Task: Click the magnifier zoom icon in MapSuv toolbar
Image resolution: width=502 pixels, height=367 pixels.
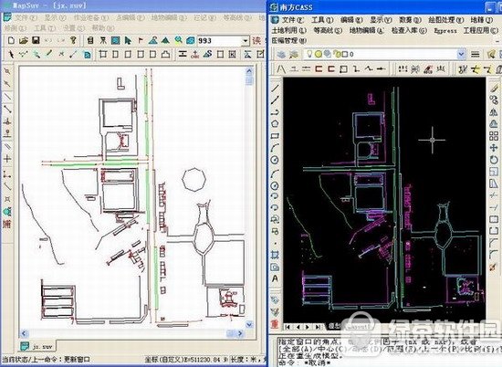Action: tap(178, 40)
